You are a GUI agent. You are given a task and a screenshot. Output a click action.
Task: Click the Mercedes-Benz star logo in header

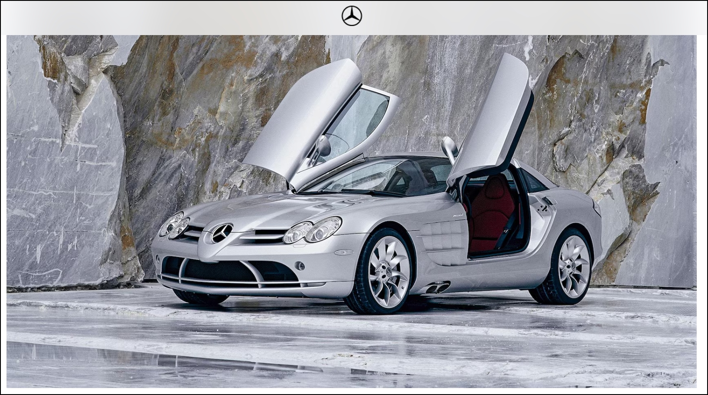352,16
